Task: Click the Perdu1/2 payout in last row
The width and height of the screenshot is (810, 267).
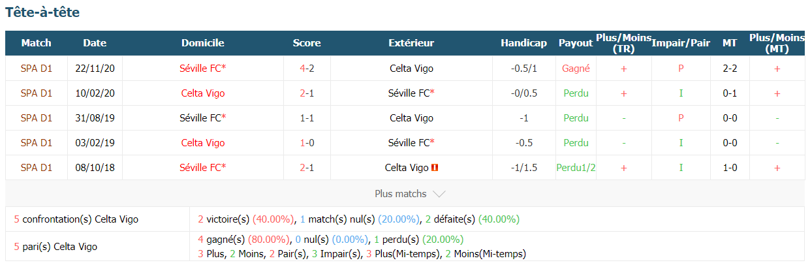Action: tap(576, 168)
